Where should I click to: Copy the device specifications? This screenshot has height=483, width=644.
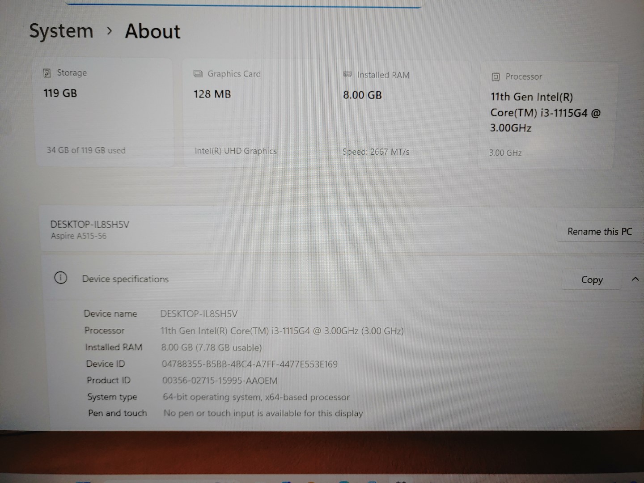point(591,280)
